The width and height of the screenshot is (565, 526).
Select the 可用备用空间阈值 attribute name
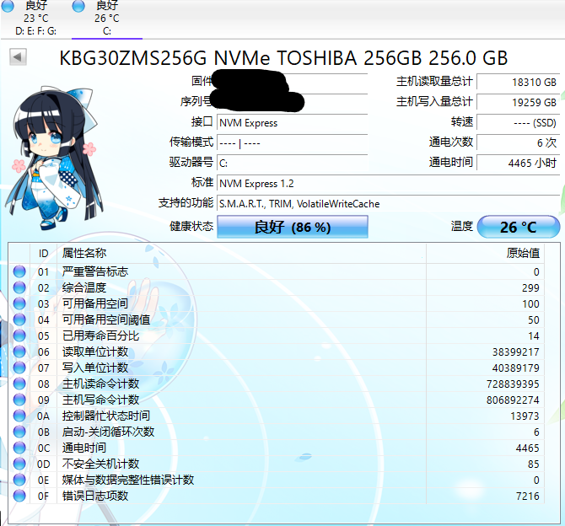pos(106,319)
